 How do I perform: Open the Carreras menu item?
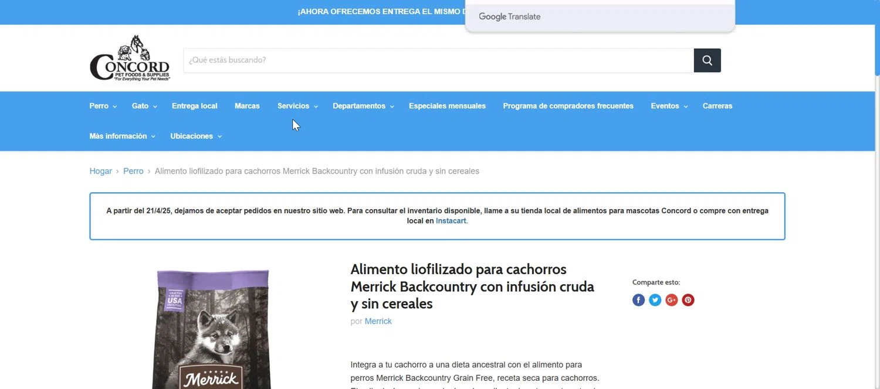click(717, 106)
